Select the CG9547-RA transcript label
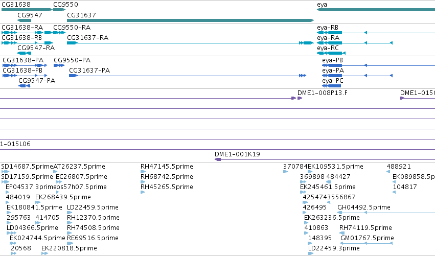The width and height of the screenshot is (435, 256). pyautogui.click(x=36, y=48)
